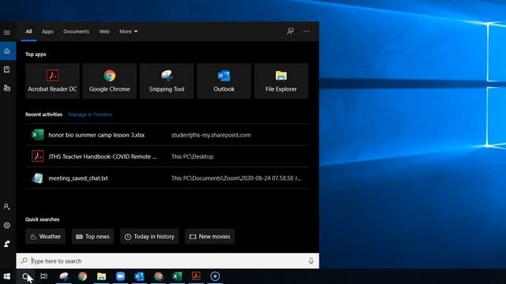Image resolution: width=506 pixels, height=284 pixels.
Task: Expand the More dropdown
Action: point(128,32)
